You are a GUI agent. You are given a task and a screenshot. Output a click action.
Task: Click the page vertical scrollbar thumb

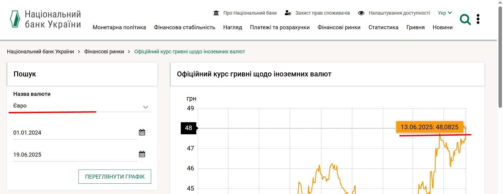[x=500, y=57]
